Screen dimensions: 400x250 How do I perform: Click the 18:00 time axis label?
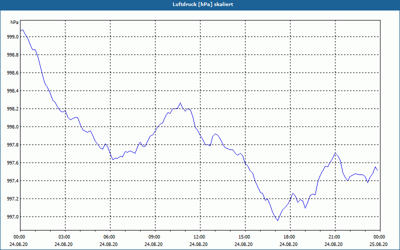coord(290,237)
